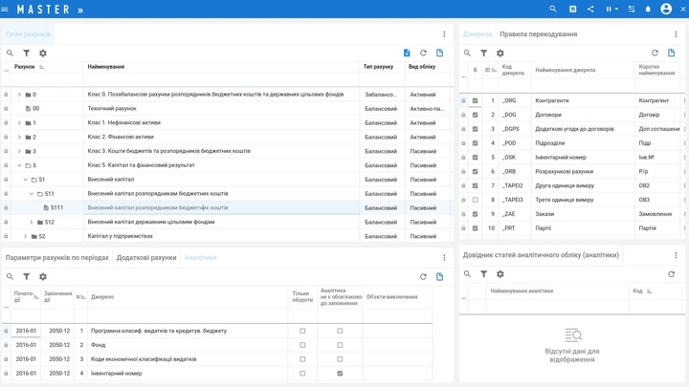The height and width of the screenshot is (387, 689).
Task: Open notifications bell
Action: [x=648, y=9]
